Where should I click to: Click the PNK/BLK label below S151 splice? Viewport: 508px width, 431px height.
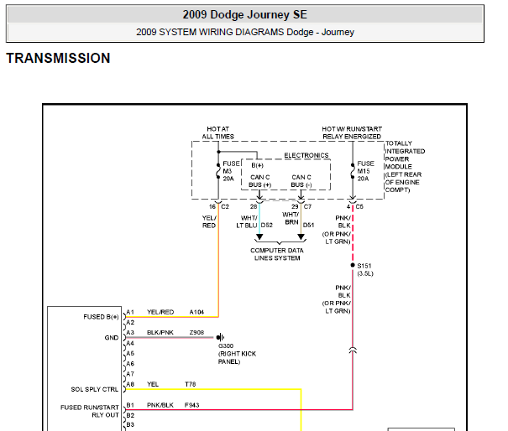[x=337, y=299]
